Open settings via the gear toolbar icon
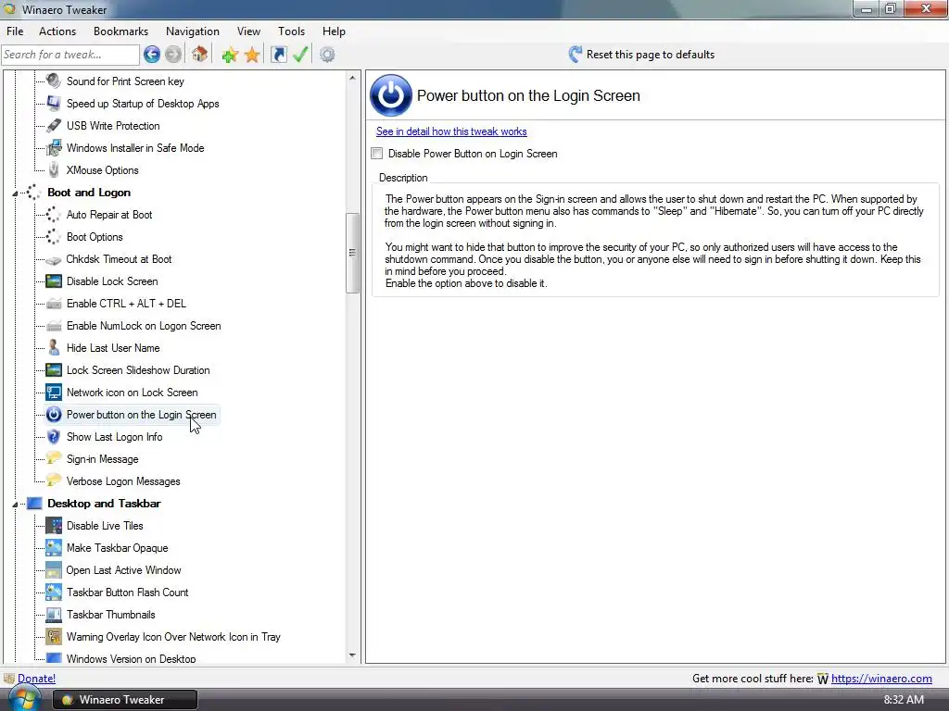 point(327,55)
